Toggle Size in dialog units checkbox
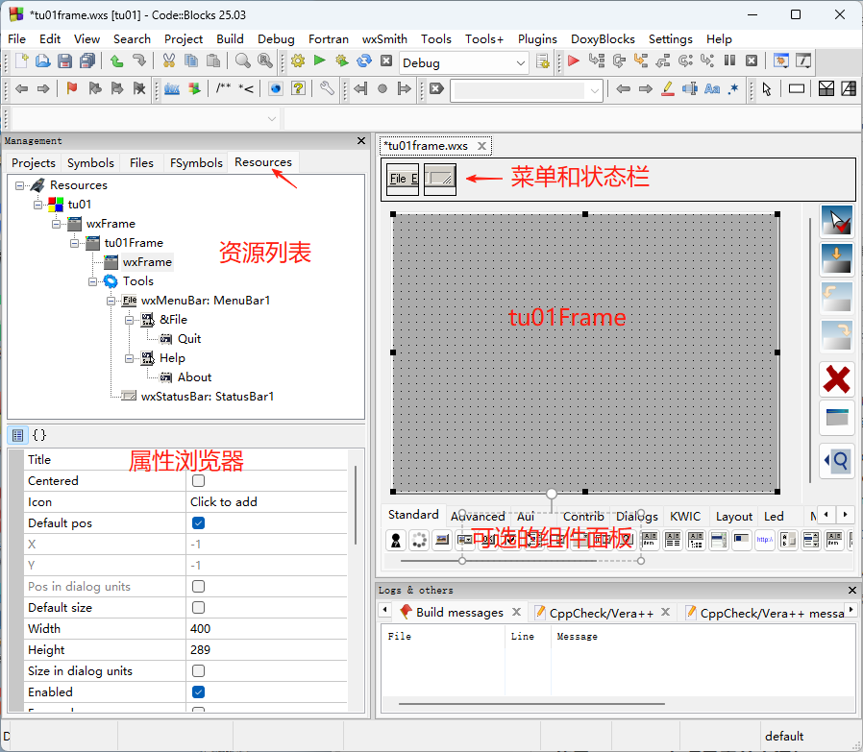Image resolution: width=863 pixels, height=752 pixels. (199, 670)
